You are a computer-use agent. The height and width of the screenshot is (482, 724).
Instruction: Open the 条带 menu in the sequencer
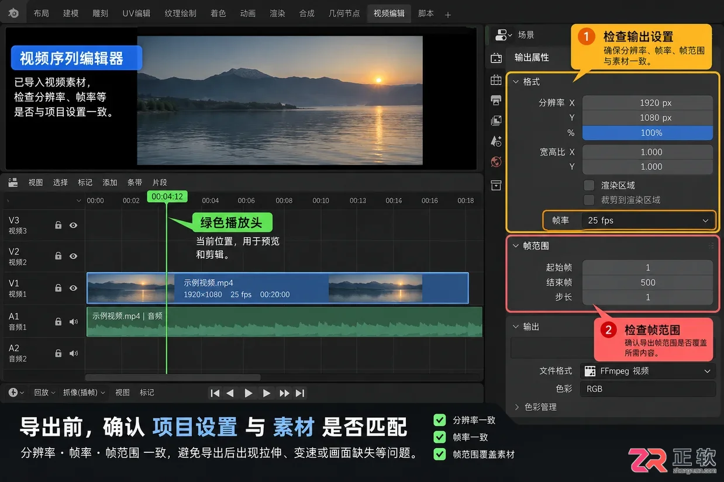(x=135, y=182)
